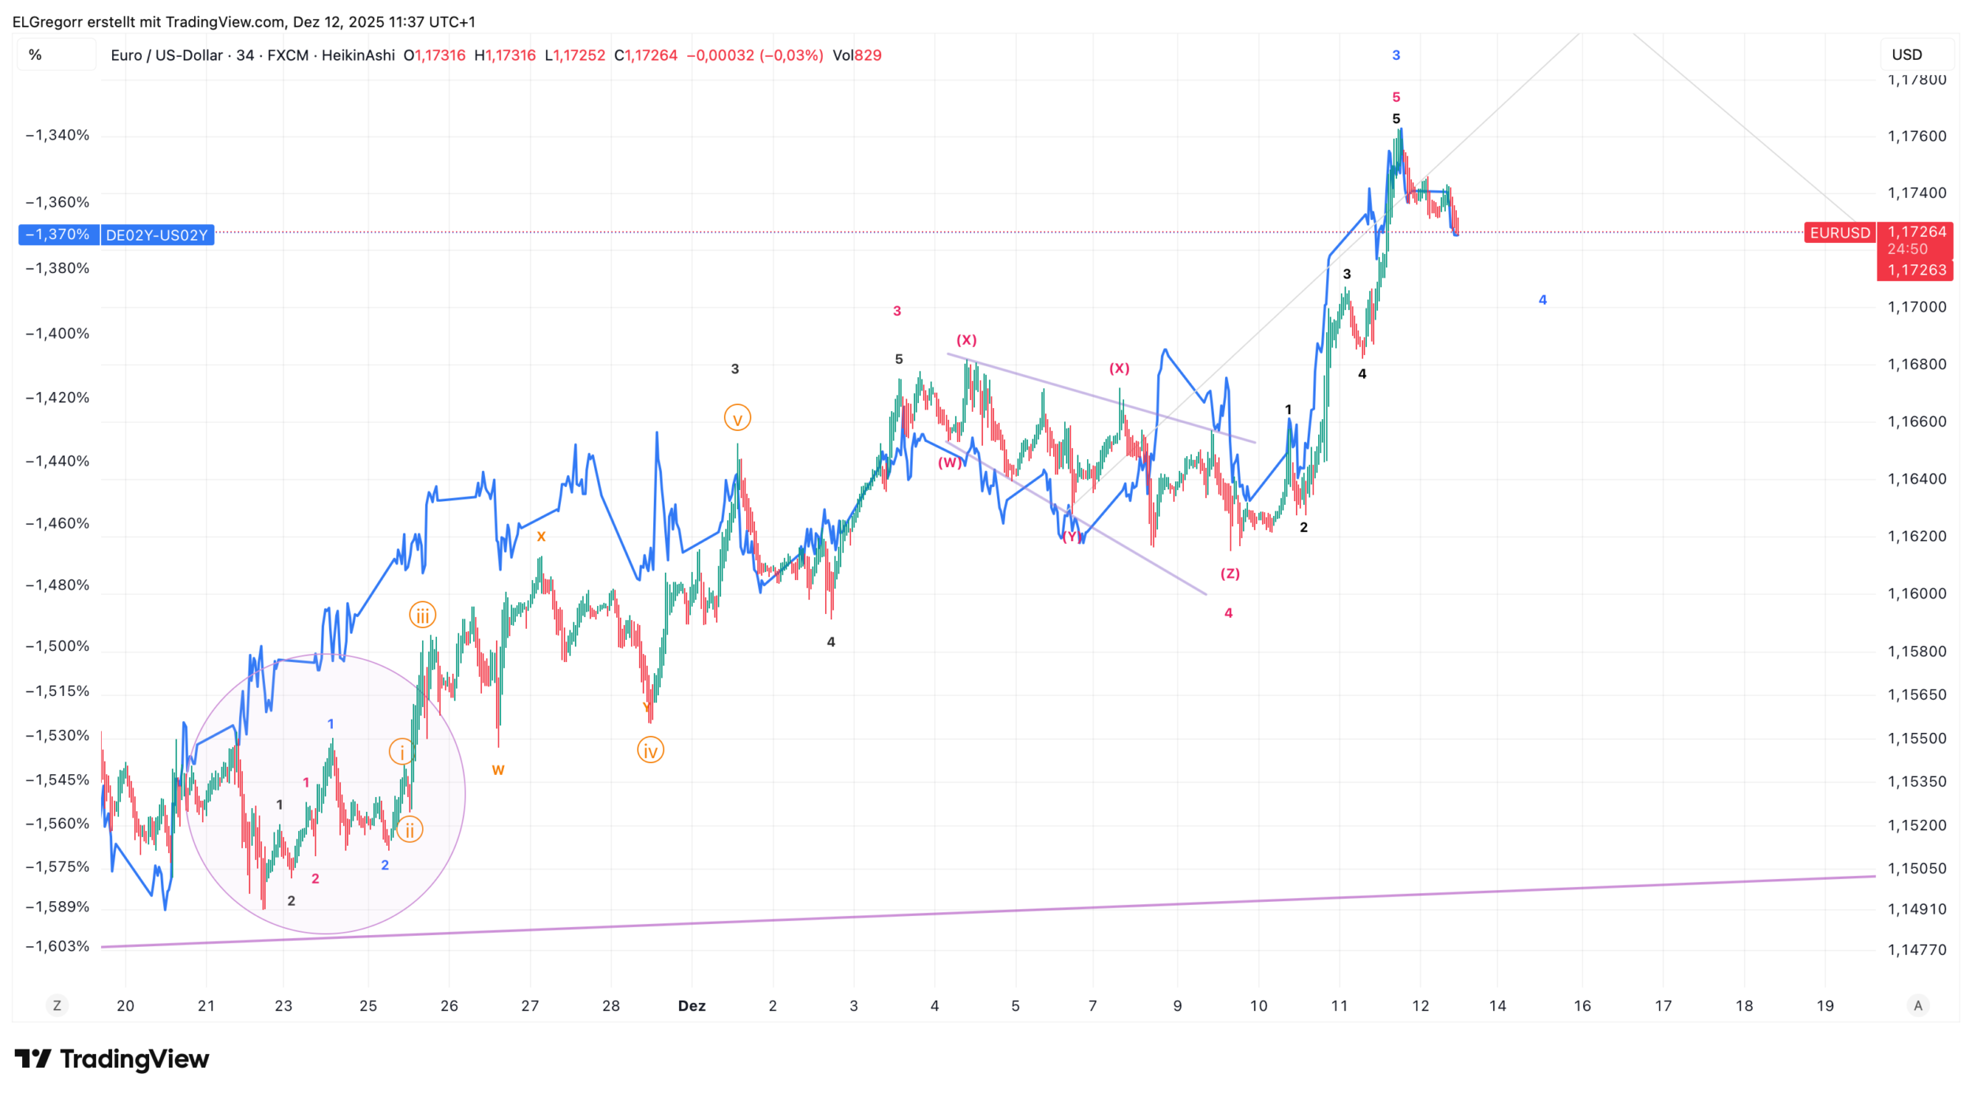The width and height of the screenshot is (1972, 1096).
Task: Click the Euro / US-Dollar symbol title
Action: coord(166,55)
